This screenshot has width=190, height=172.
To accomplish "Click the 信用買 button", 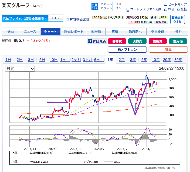I will click(158, 41).
